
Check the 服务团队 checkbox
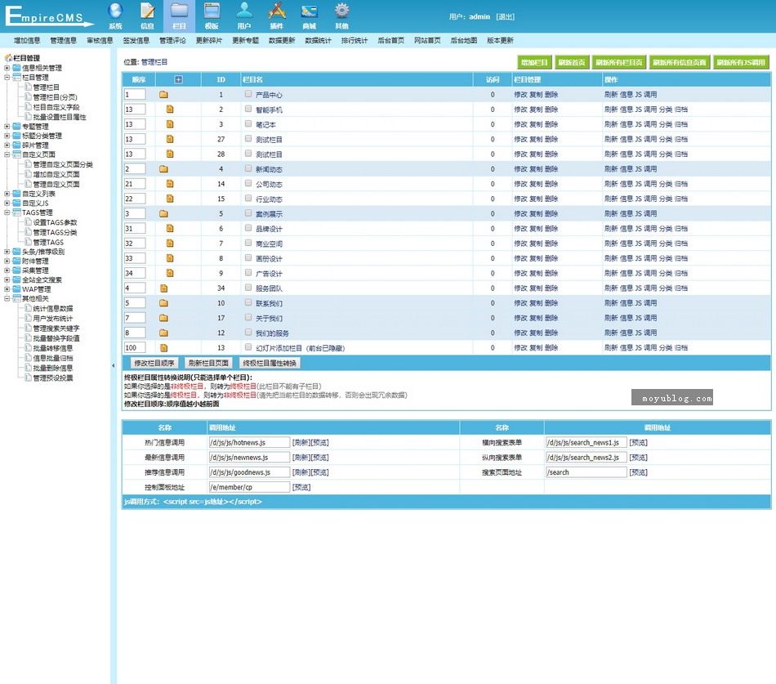point(248,288)
